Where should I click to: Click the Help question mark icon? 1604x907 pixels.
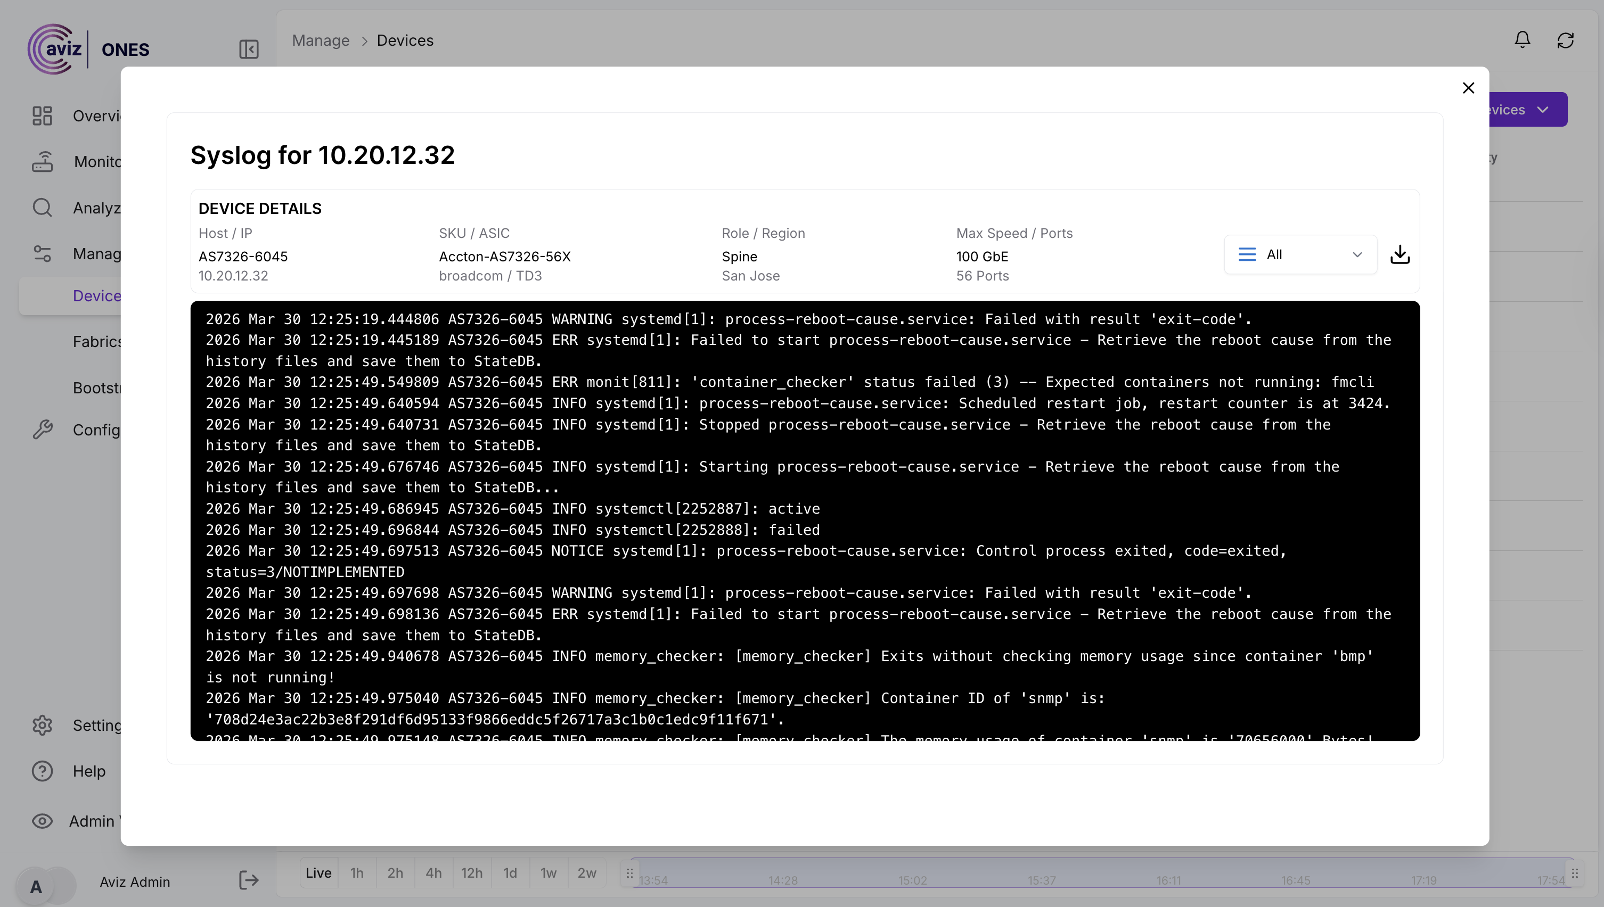point(43,771)
